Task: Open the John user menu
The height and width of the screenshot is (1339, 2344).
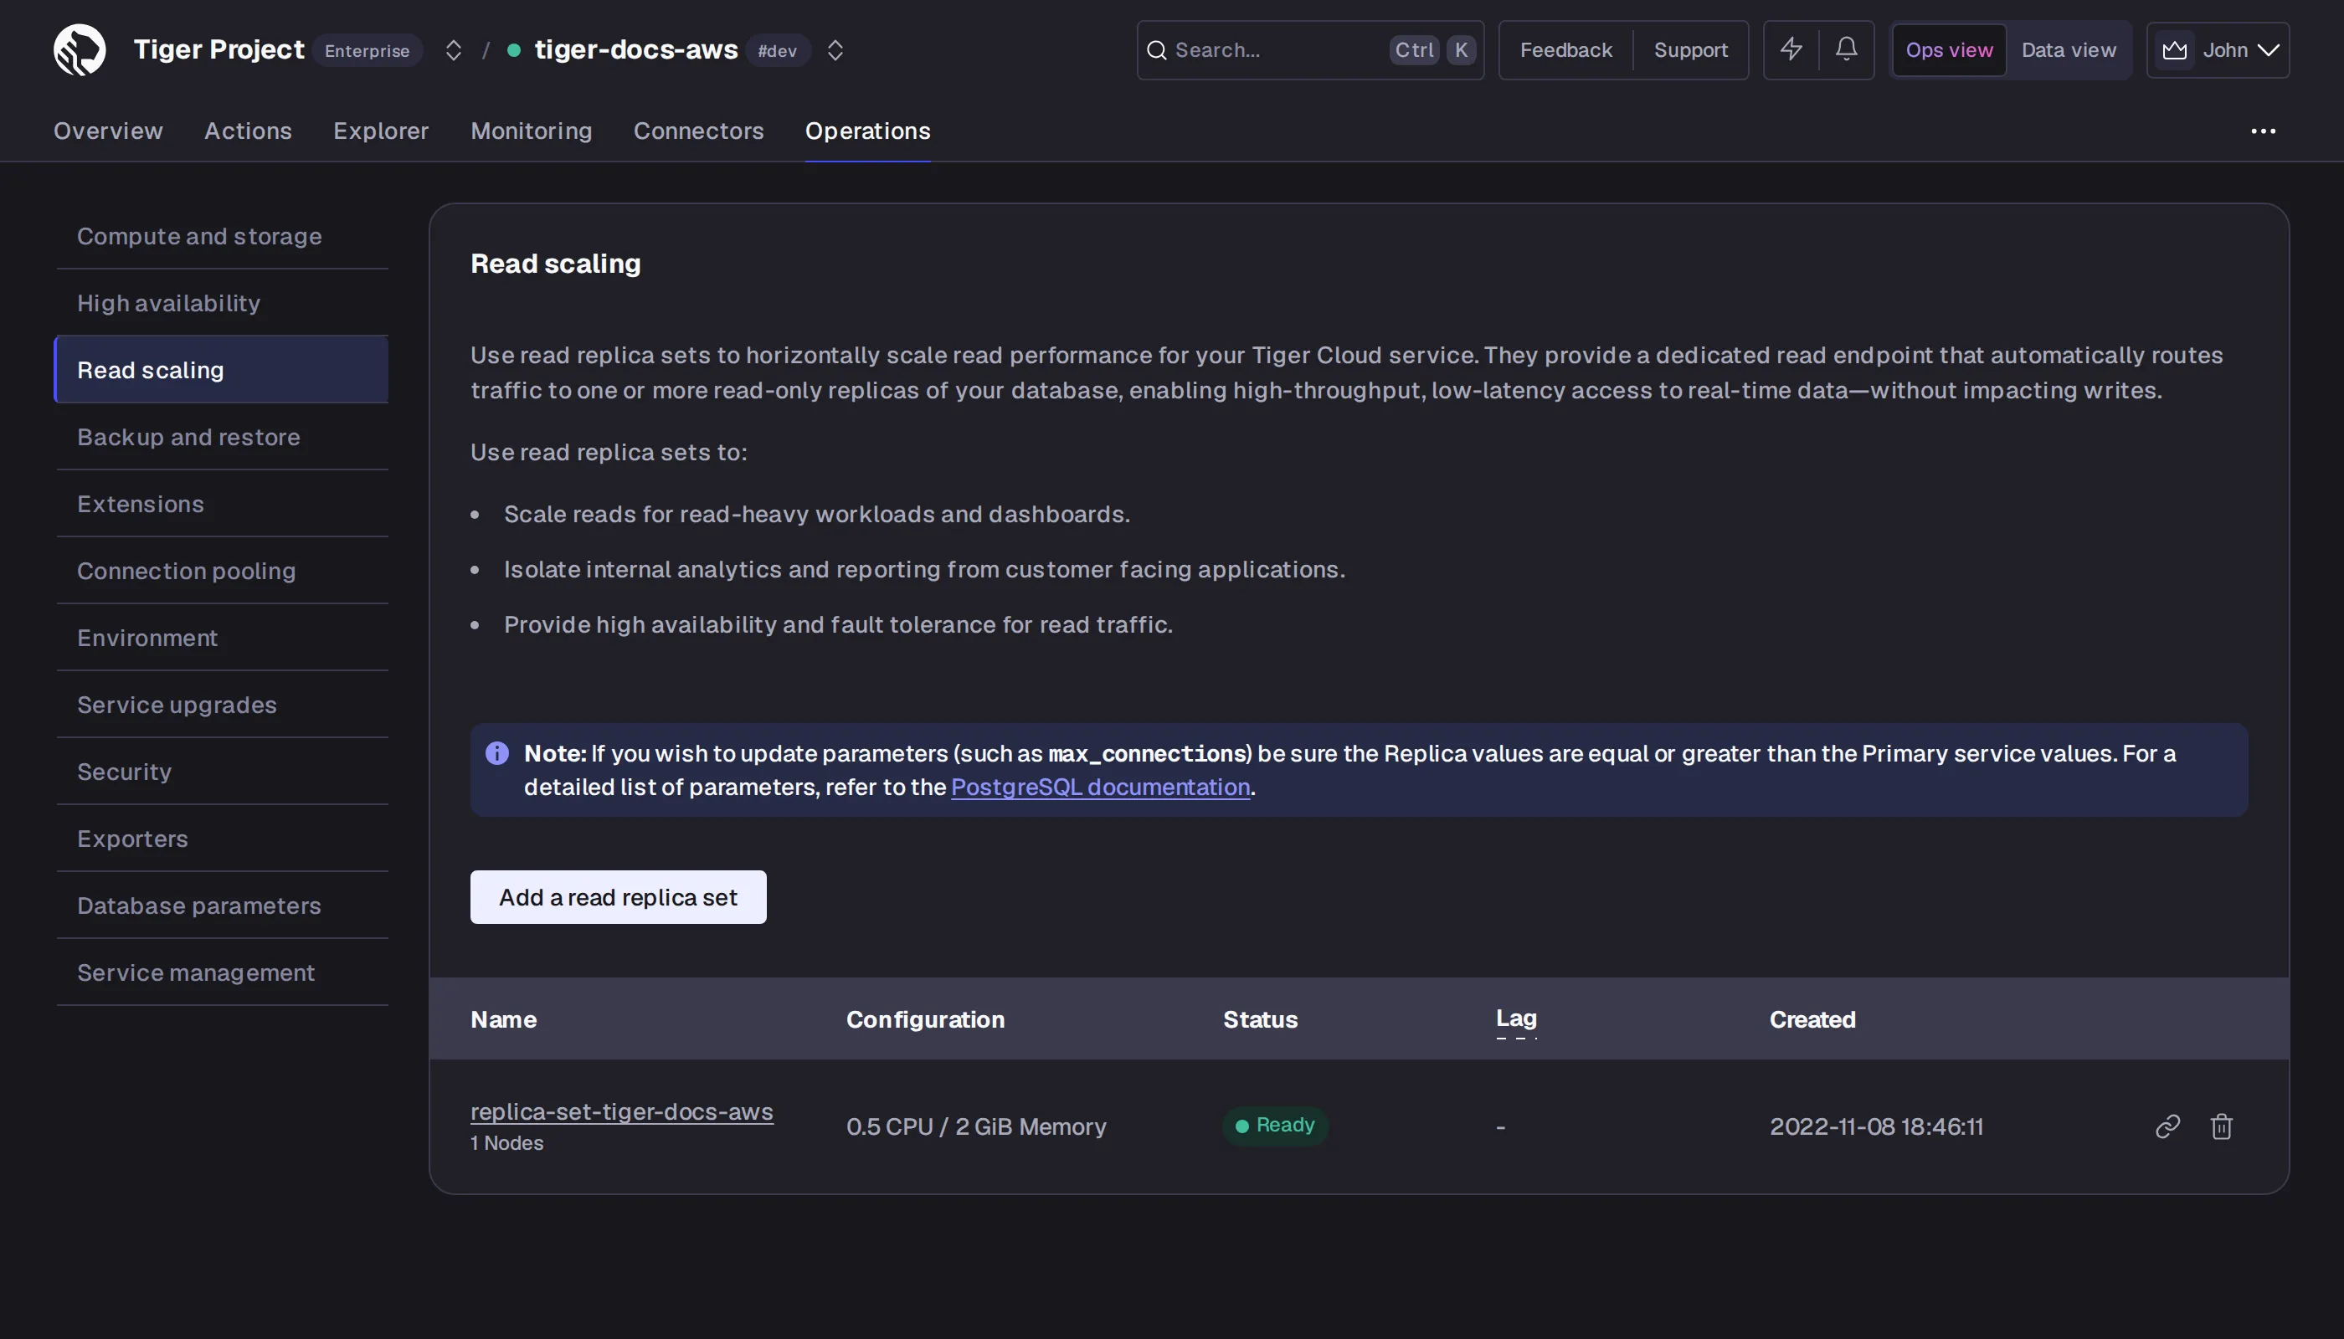Action: [2217, 49]
